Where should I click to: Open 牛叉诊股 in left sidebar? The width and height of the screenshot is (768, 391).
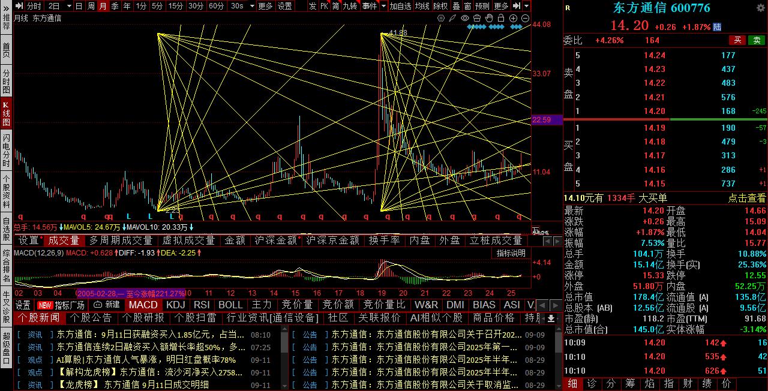tap(6, 306)
